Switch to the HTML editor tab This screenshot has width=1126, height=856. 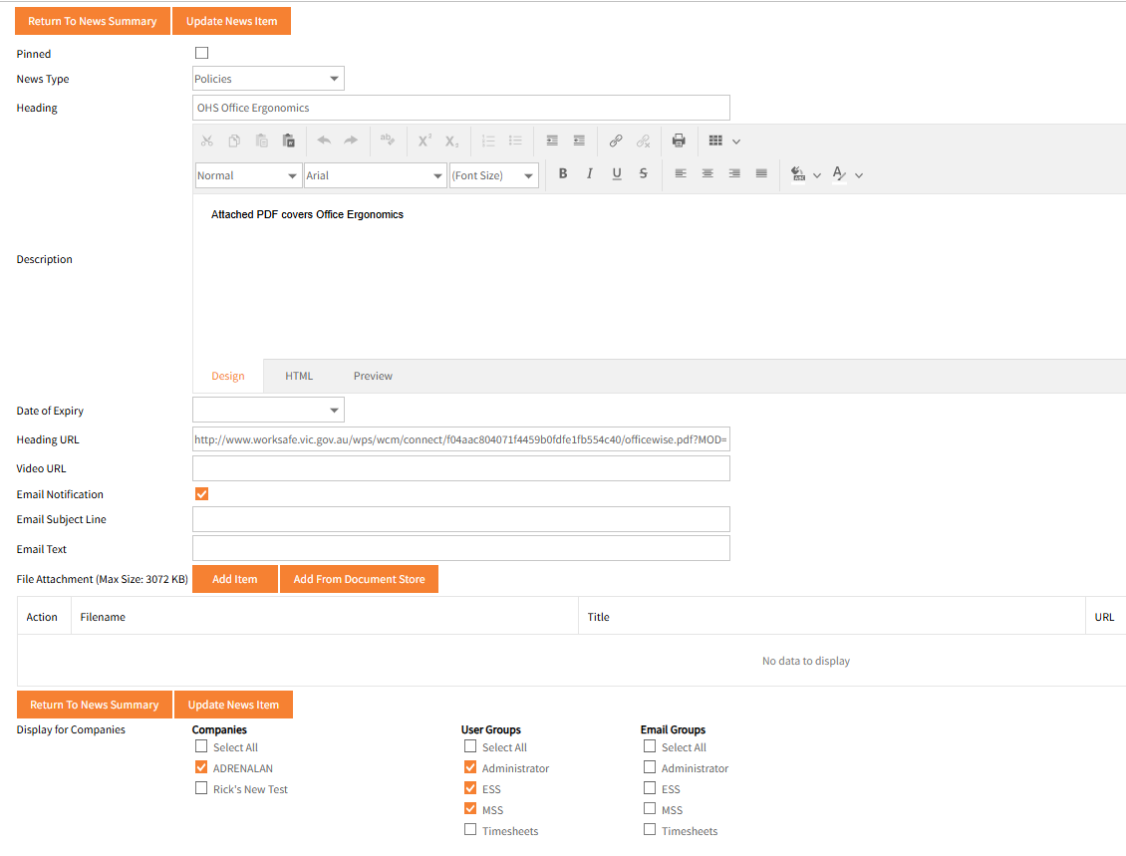click(299, 376)
